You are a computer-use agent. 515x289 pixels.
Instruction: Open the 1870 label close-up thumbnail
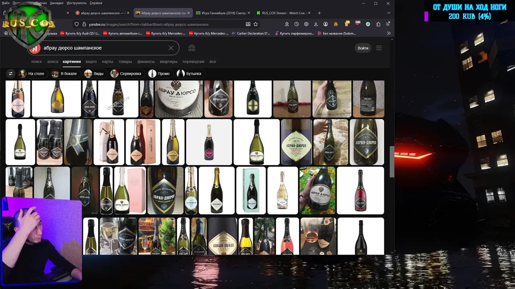point(297,142)
